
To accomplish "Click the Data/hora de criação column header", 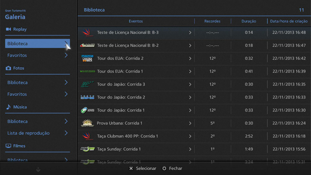I will [x=288, y=21].
